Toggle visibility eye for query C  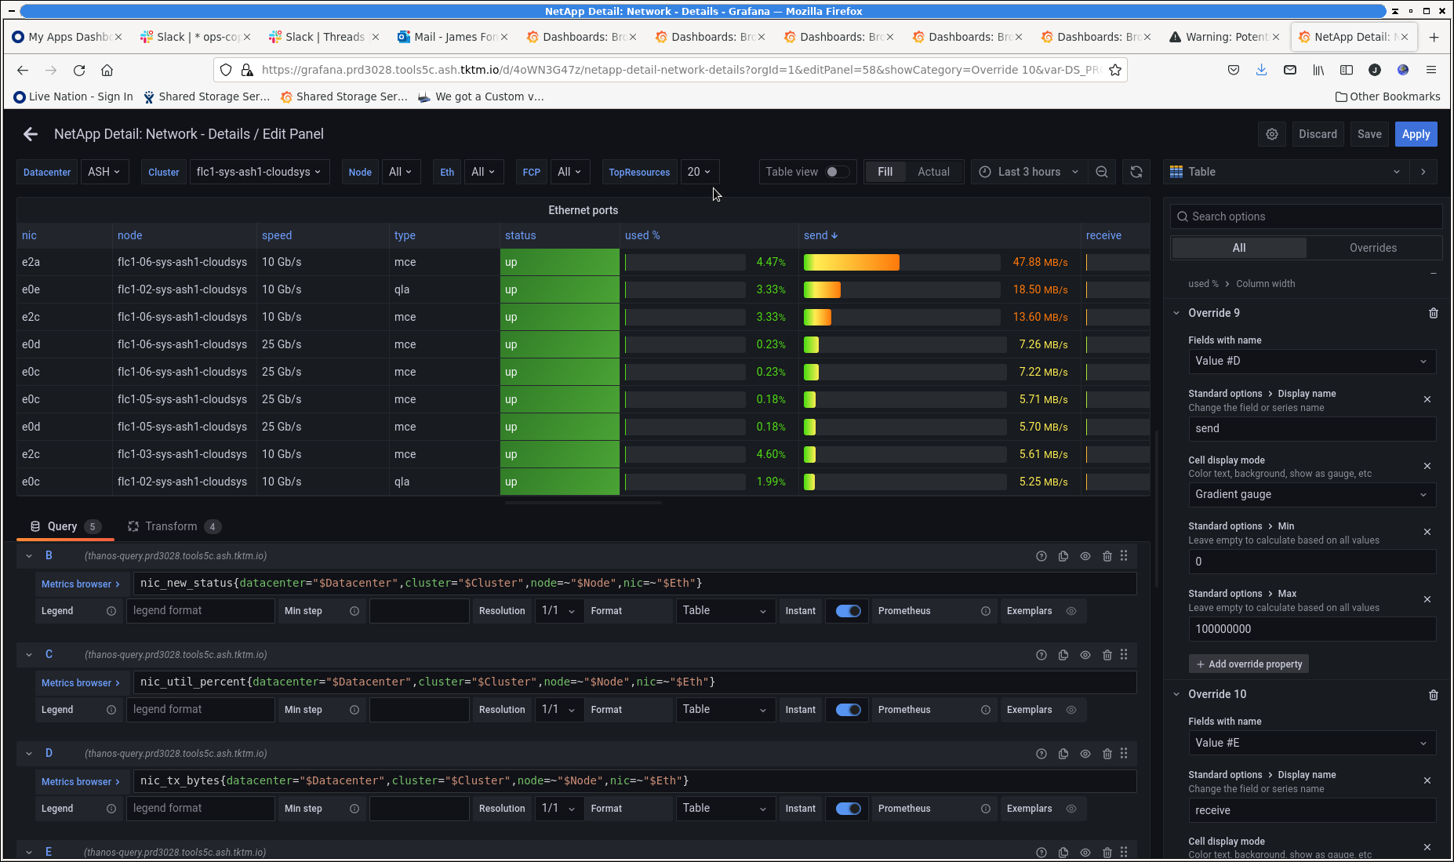coord(1085,655)
